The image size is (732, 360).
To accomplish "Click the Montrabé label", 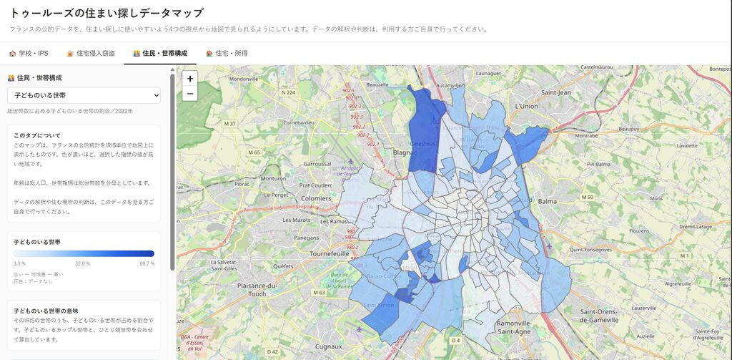I will click(586, 135).
